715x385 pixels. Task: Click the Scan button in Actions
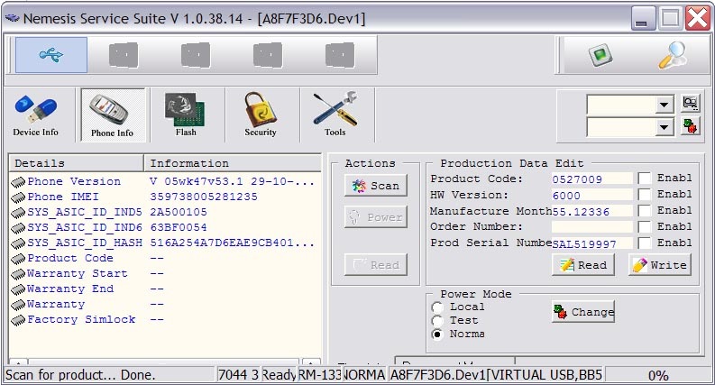tap(376, 186)
